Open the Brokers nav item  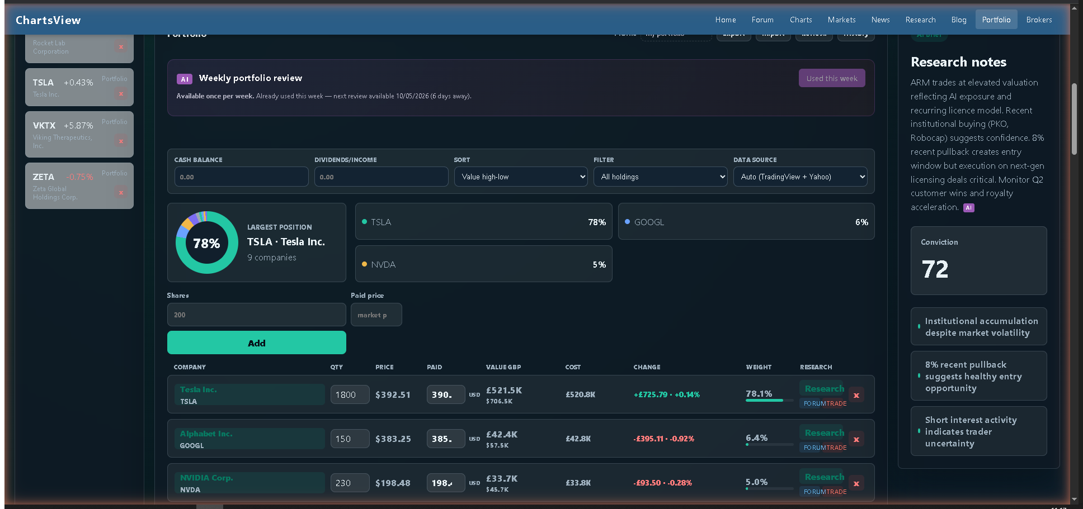tap(1039, 20)
